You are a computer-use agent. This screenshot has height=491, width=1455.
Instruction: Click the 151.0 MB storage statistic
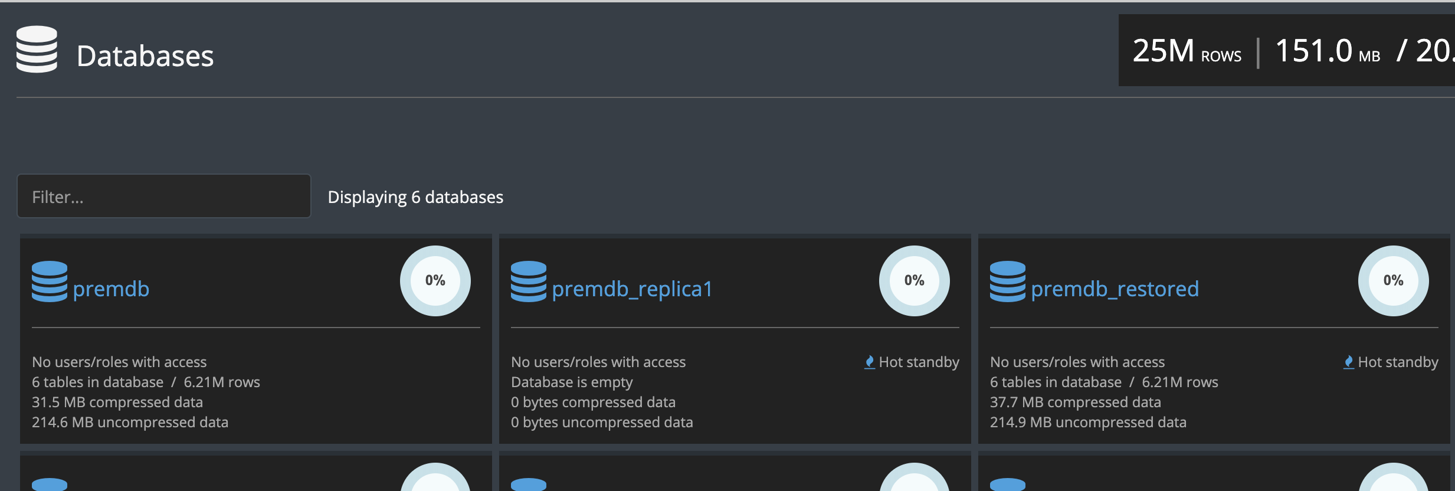point(1328,51)
